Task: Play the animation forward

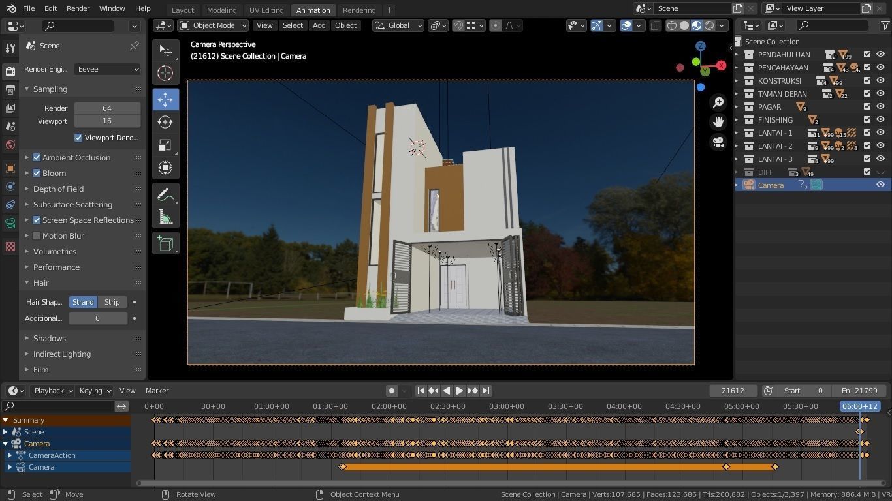Action: point(460,391)
